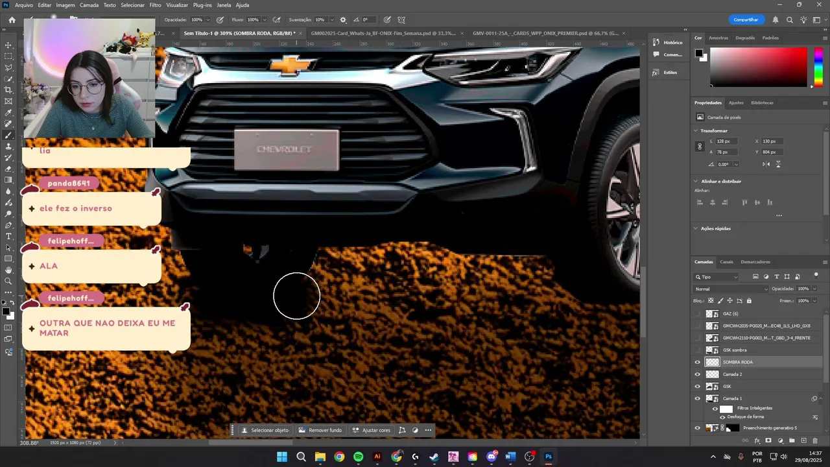The height and width of the screenshot is (467, 830).
Task: Open the Selecionar menu
Action: pyautogui.click(x=133, y=5)
